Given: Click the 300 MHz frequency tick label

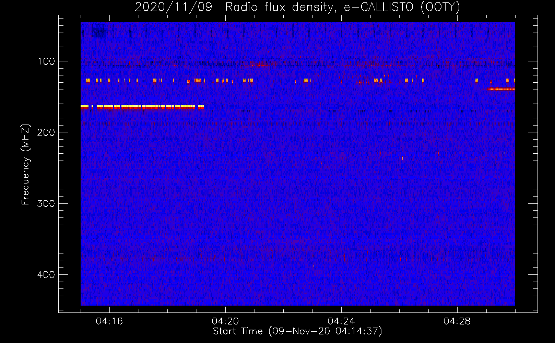Looking at the screenshot, I should (46, 203).
